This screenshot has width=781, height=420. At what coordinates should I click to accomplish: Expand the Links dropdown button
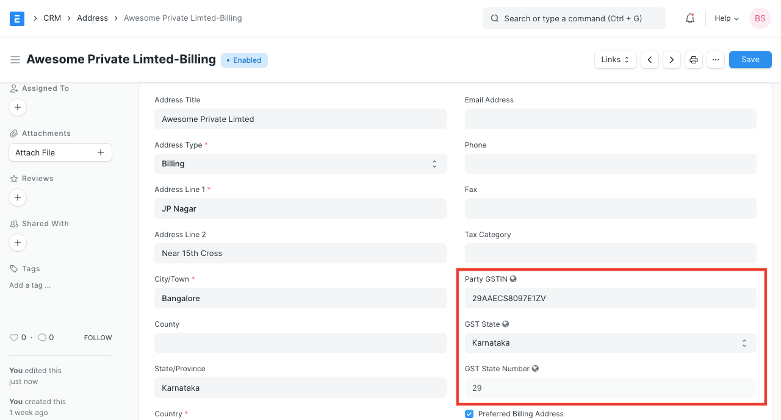tap(615, 60)
